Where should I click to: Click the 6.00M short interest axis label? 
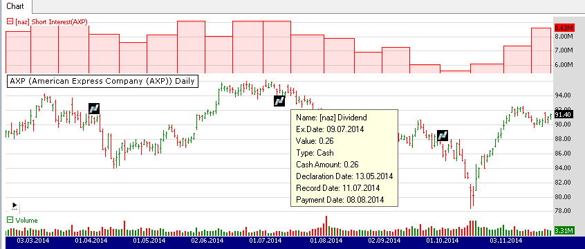coord(564,64)
